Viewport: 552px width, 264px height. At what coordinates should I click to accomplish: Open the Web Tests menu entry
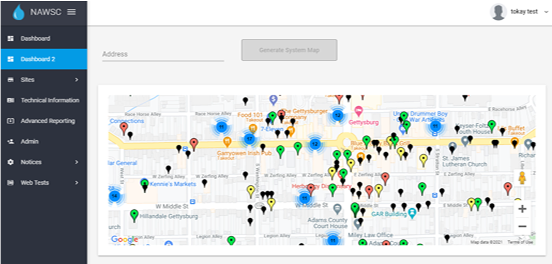pos(43,183)
